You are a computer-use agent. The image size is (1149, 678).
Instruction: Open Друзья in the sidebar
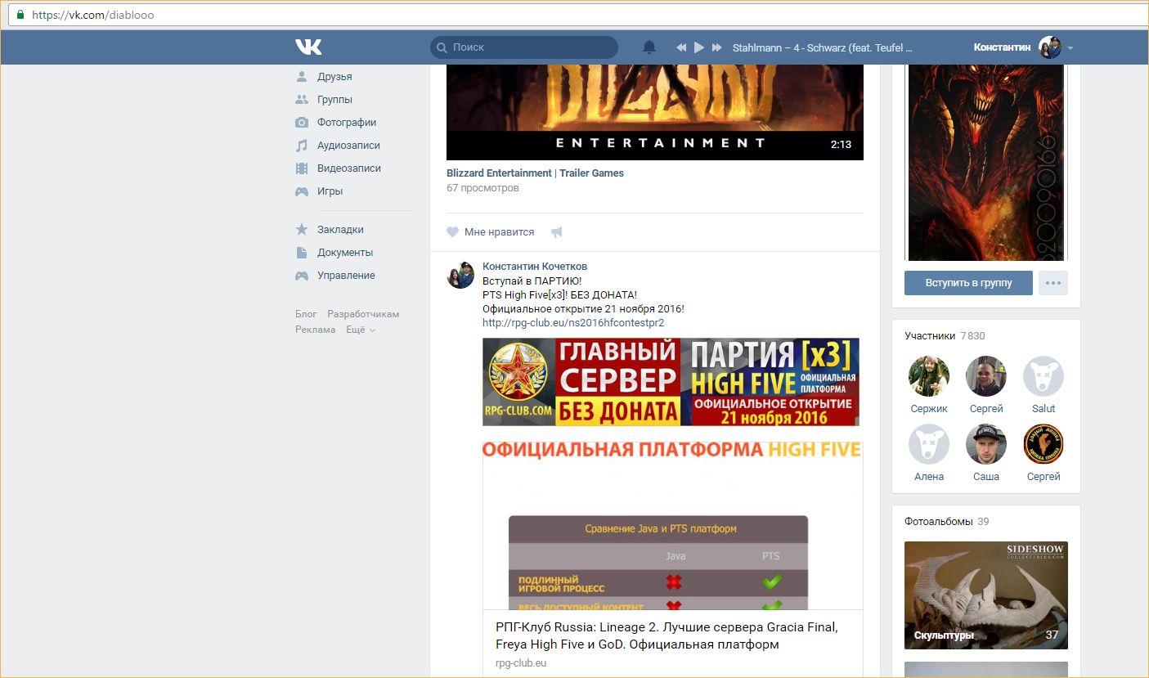334,77
